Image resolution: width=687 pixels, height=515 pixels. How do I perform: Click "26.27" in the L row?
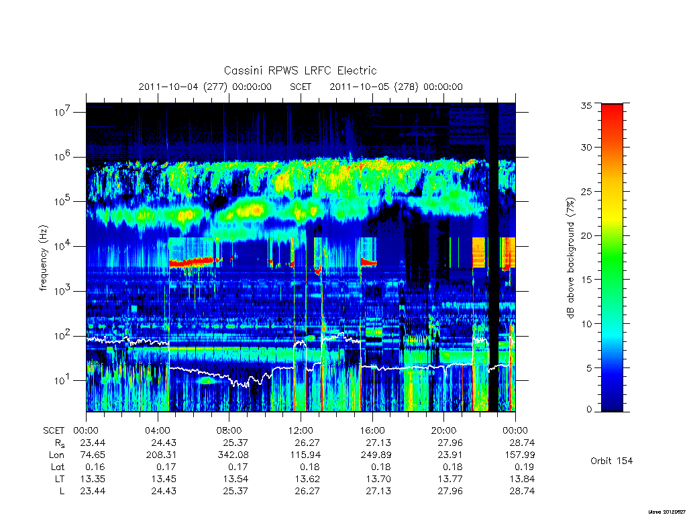click(307, 491)
